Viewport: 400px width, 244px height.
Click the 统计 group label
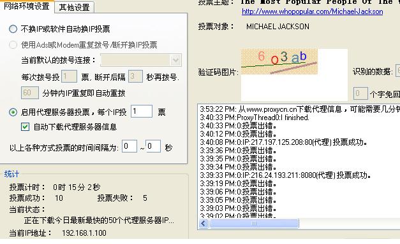11,174
